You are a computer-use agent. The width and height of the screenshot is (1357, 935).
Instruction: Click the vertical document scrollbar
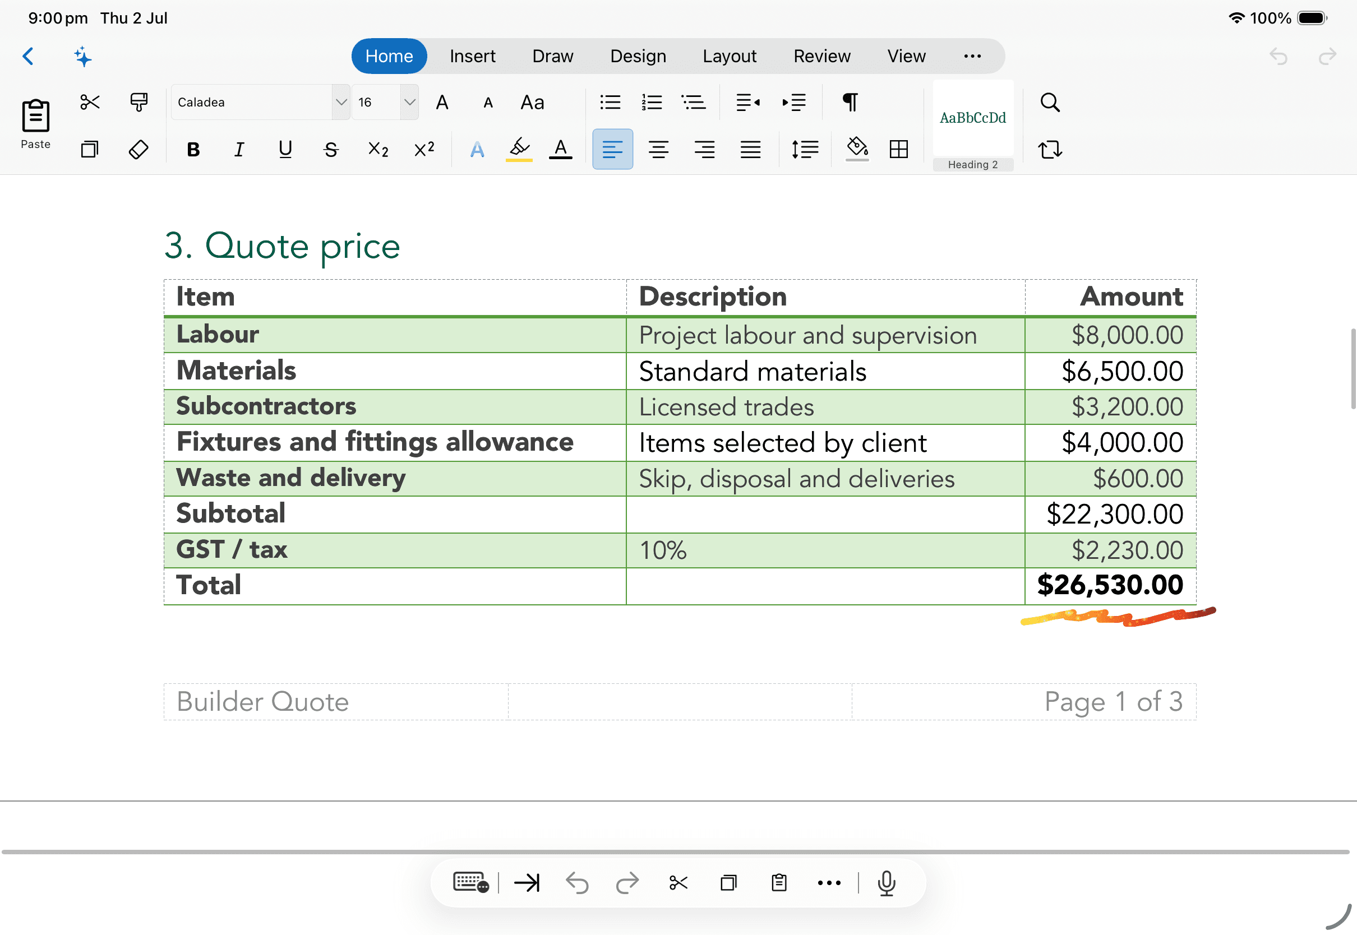(1353, 369)
